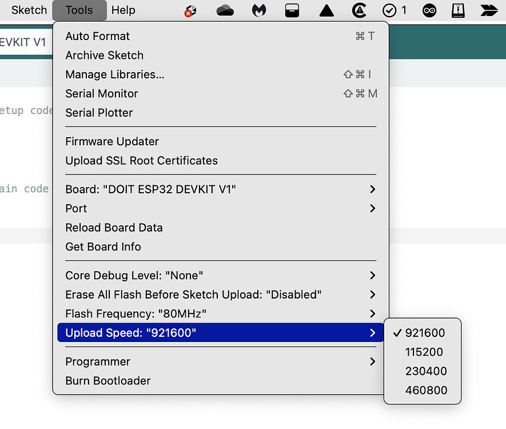Click Get Board Info
This screenshot has width=506, height=429.
tap(103, 247)
